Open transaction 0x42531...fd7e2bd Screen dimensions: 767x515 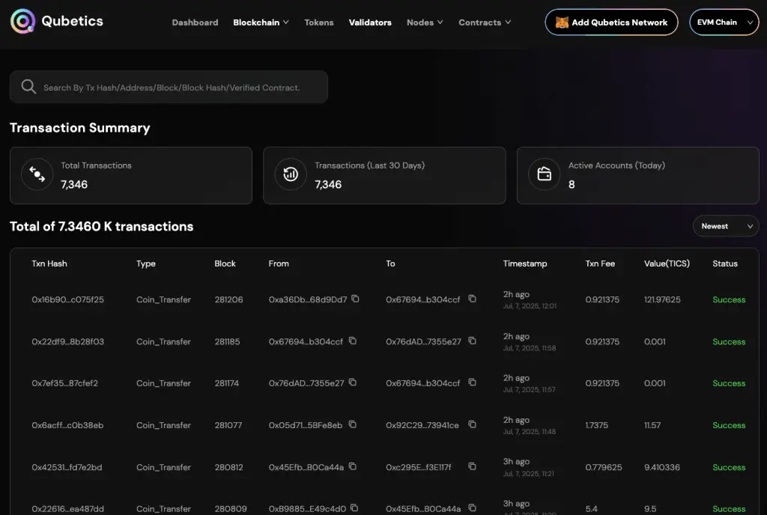point(67,467)
